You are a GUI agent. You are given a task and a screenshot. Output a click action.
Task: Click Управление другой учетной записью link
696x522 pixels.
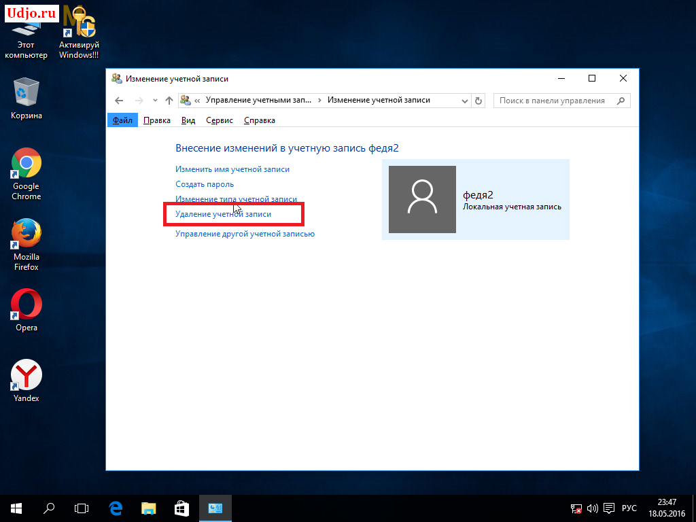pos(245,234)
